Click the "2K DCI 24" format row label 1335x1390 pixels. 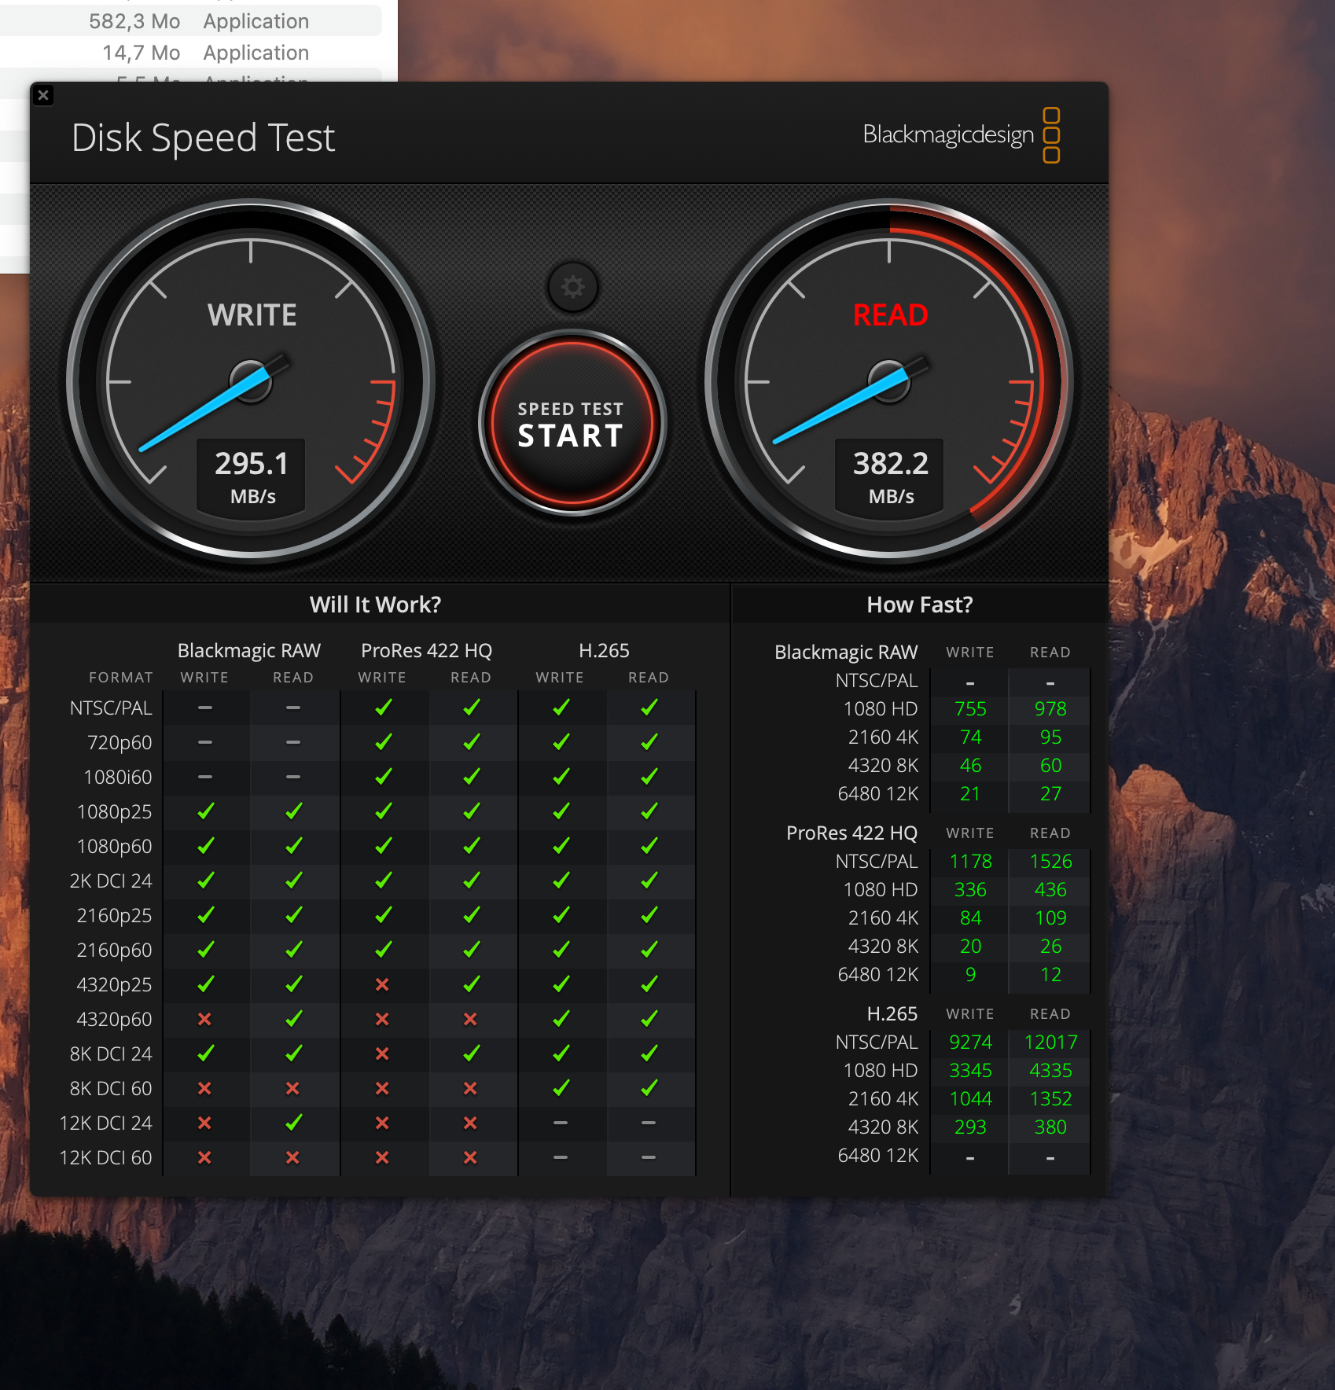(111, 881)
